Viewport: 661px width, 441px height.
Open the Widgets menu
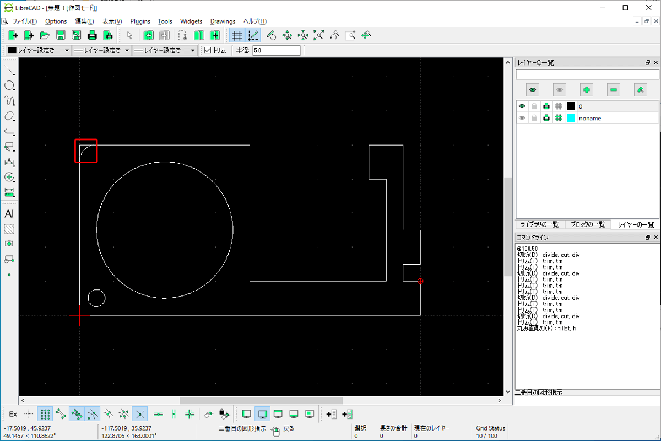(x=191, y=21)
